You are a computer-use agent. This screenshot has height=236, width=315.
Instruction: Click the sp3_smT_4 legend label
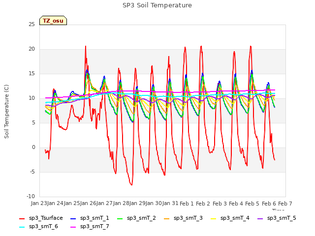(235, 218)
